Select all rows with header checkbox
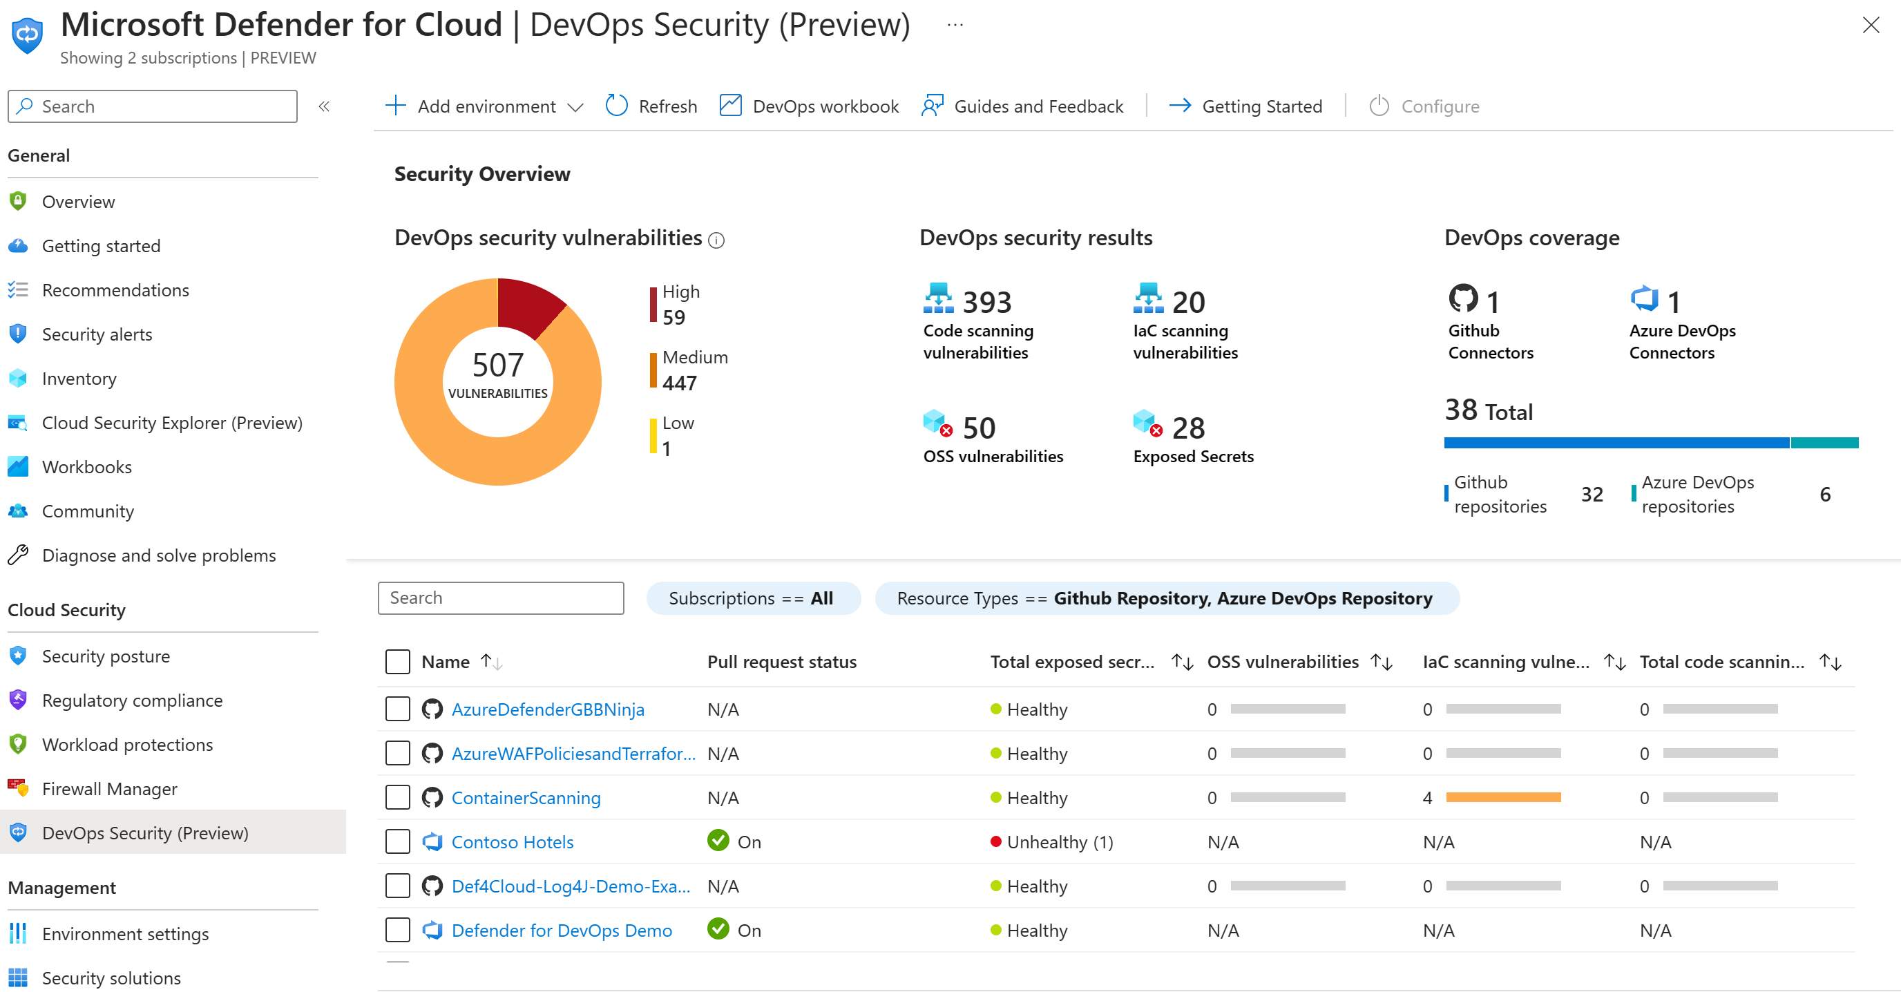This screenshot has width=1901, height=992. (x=397, y=661)
